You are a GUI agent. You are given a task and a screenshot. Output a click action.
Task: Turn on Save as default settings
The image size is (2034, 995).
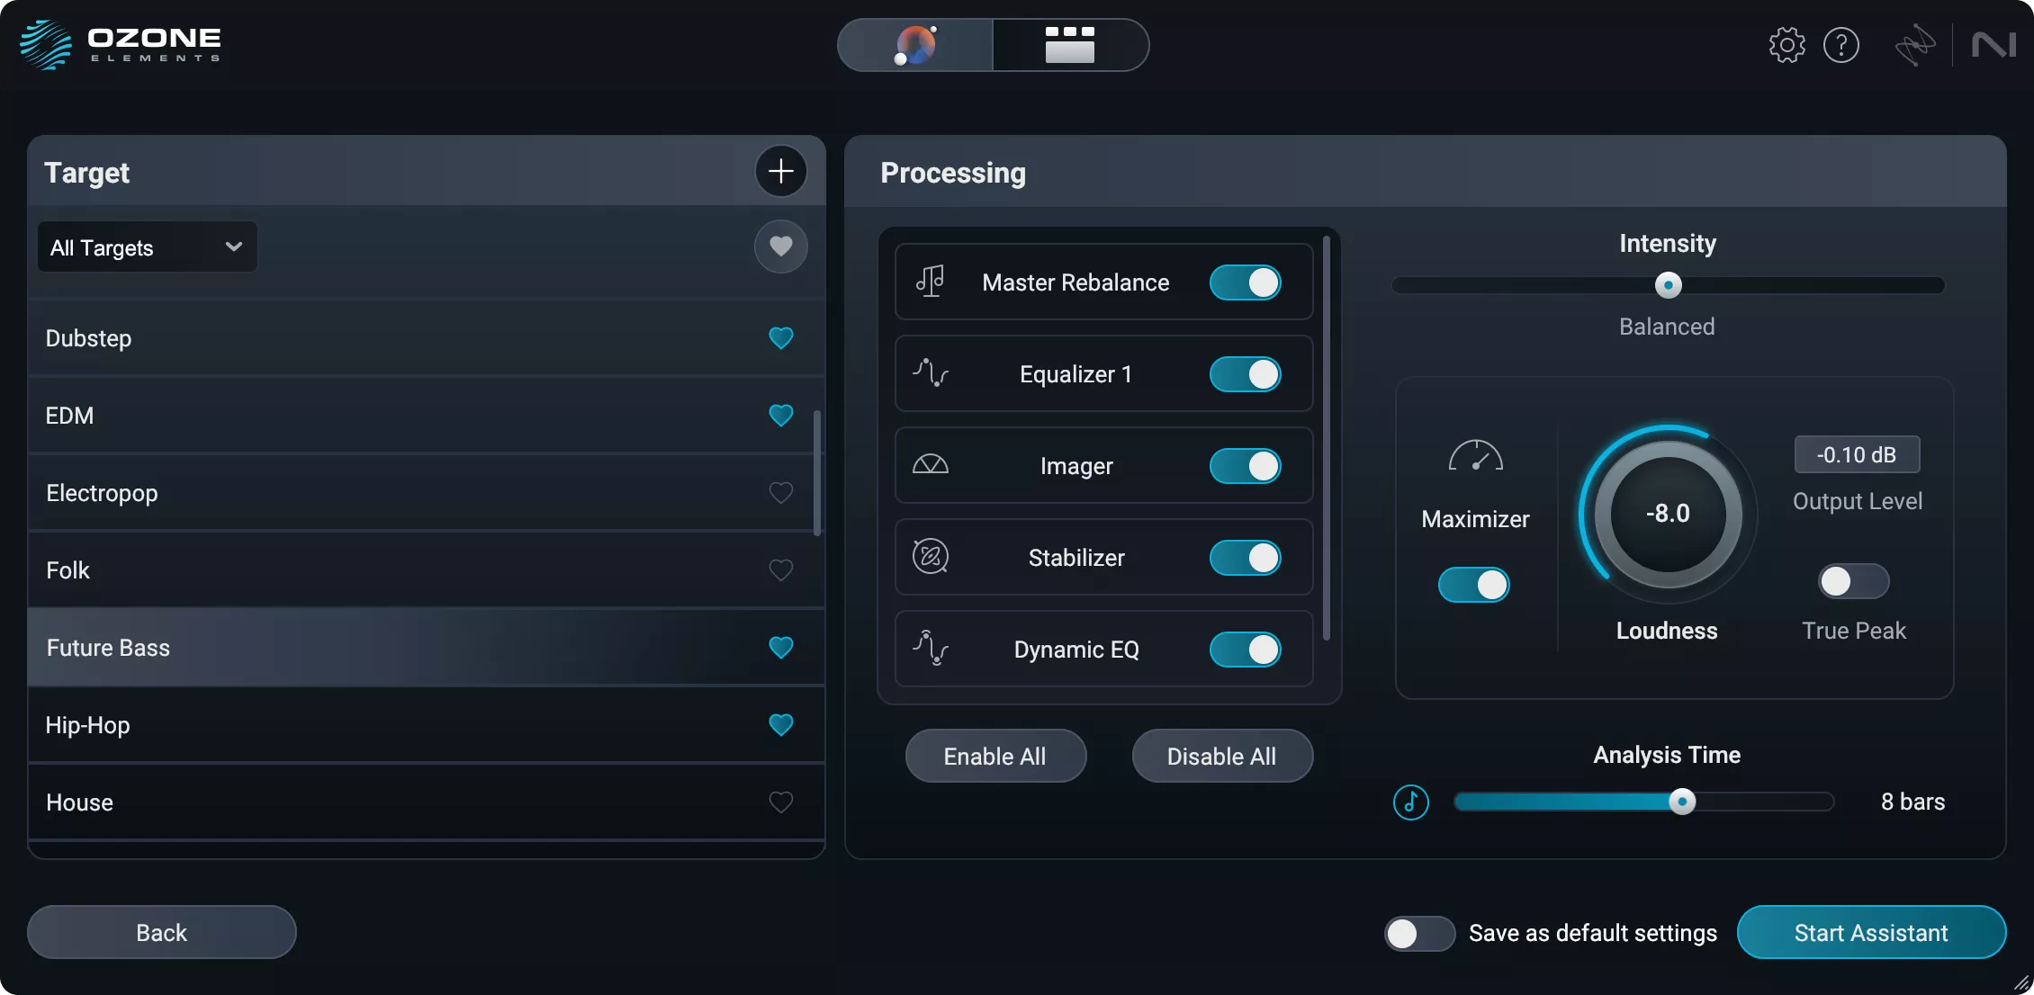tap(1418, 933)
